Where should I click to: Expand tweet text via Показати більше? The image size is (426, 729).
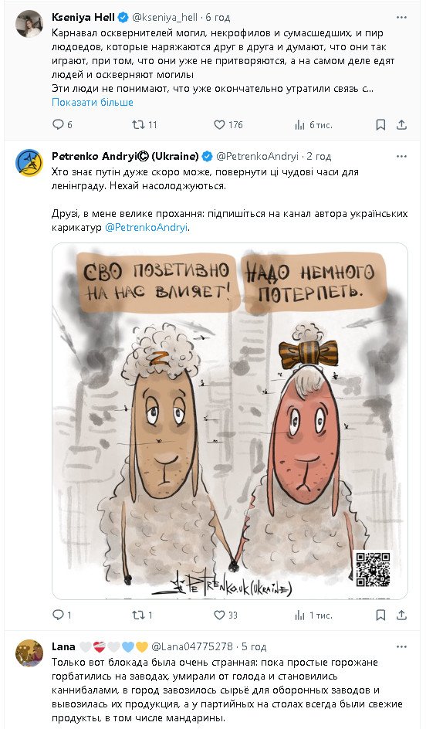point(93,102)
